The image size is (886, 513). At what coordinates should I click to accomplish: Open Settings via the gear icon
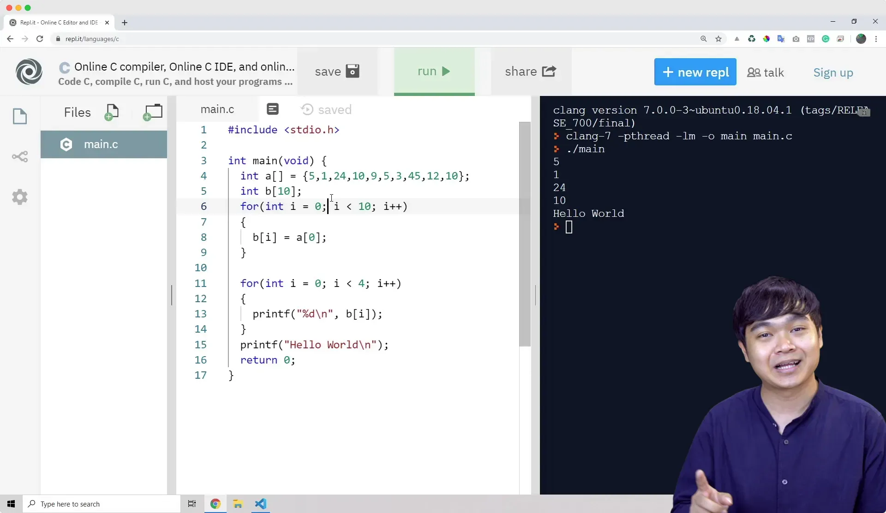point(20,197)
